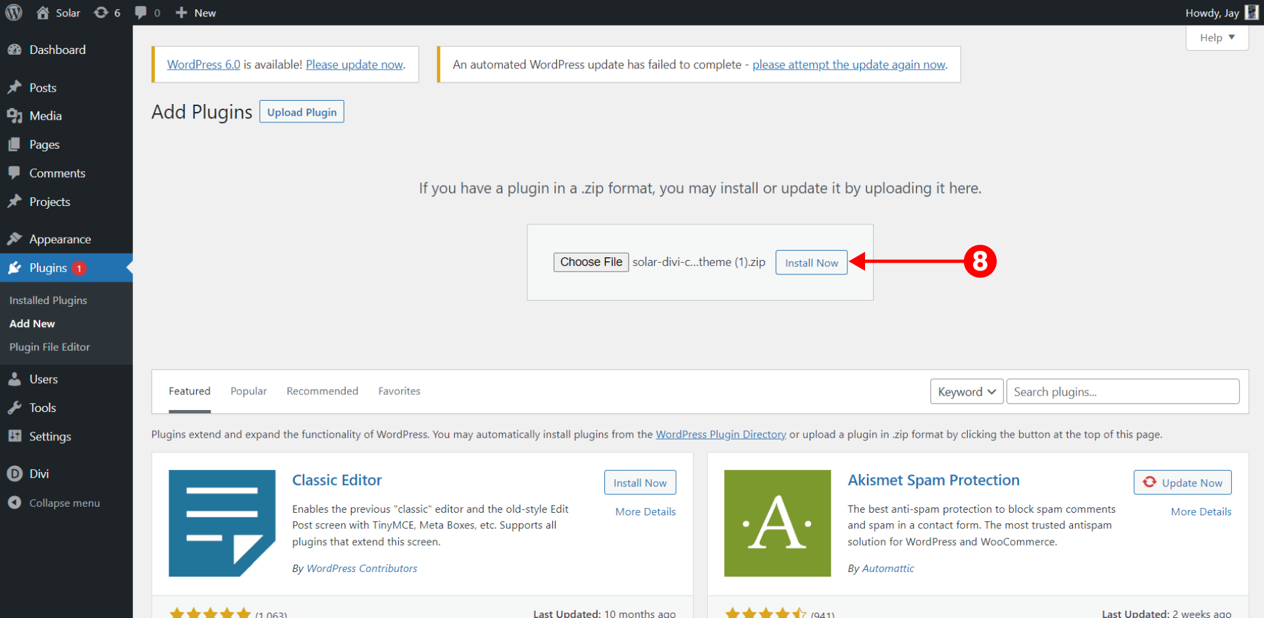Click the Tools wrench icon
1264x618 pixels.
[14, 407]
